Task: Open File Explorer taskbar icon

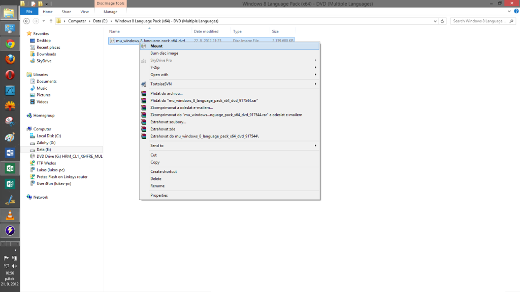Action: [x=9, y=13]
